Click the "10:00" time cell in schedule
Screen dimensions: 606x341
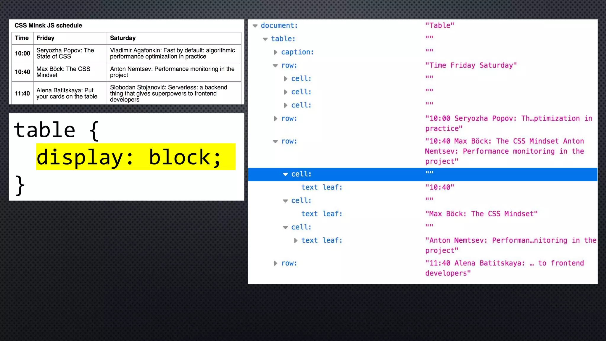click(22, 54)
